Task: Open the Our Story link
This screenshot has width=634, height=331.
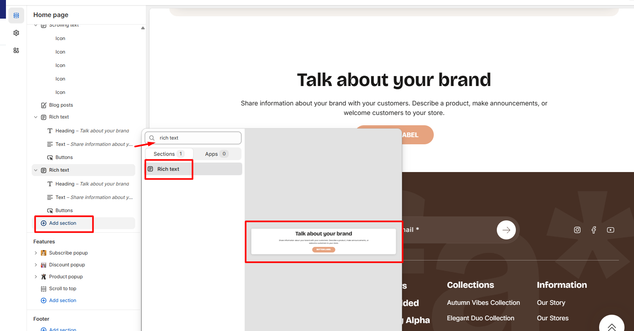Action: click(551, 302)
